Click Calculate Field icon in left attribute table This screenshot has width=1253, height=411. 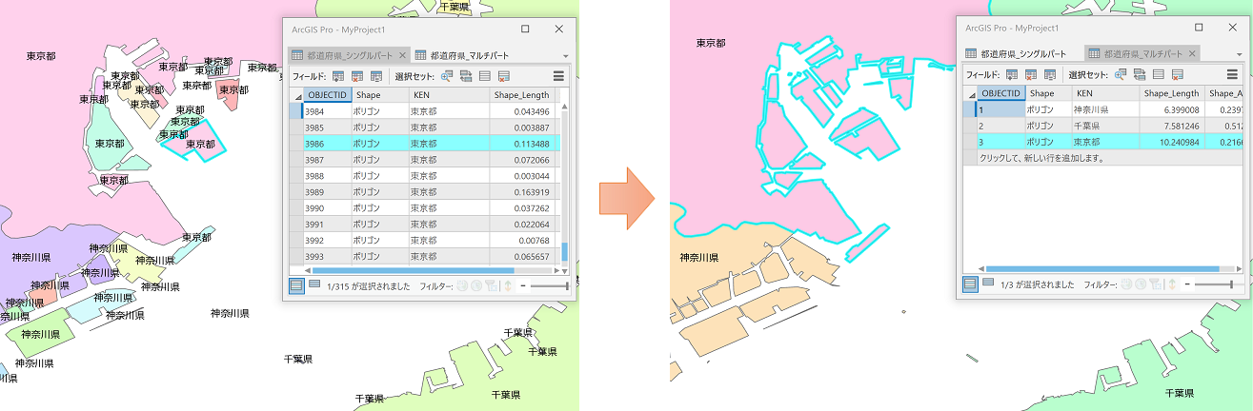(x=375, y=75)
